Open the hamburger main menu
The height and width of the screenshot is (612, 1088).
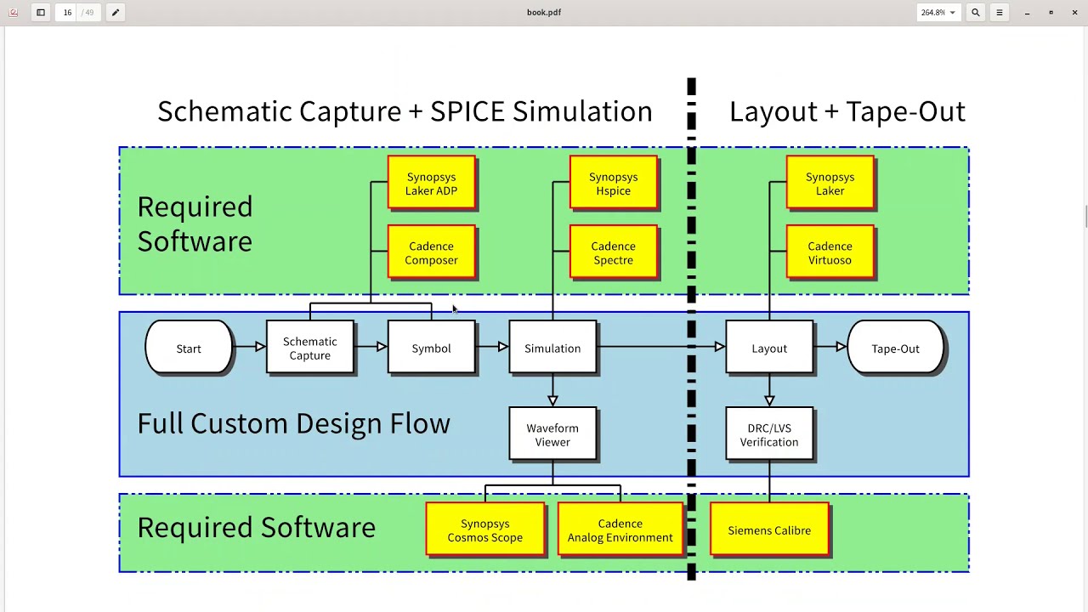click(x=1000, y=13)
